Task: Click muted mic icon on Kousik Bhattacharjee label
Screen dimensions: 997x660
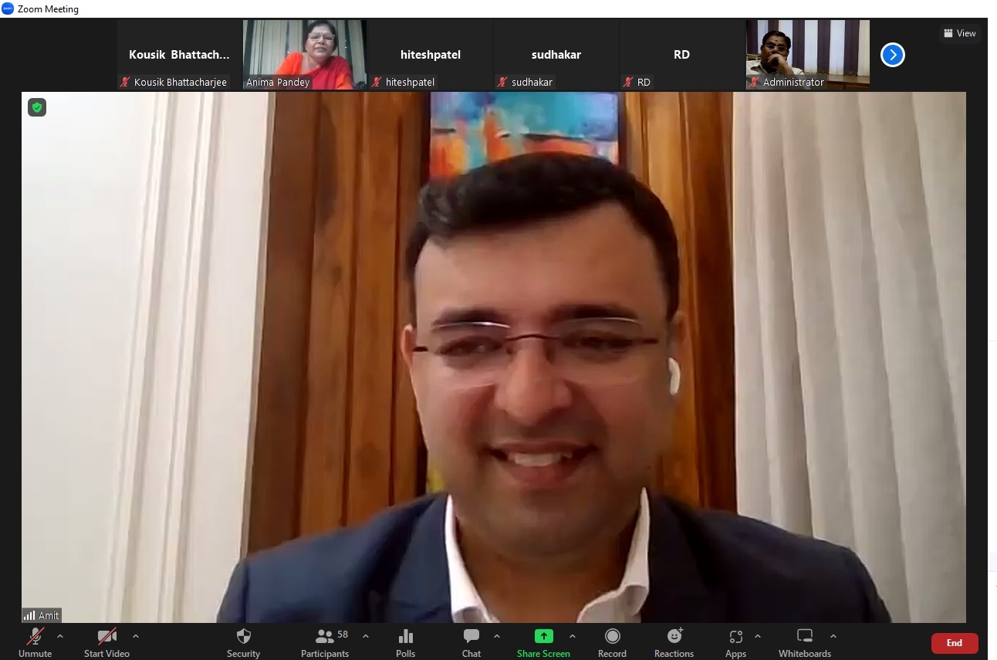Action: (125, 82)
